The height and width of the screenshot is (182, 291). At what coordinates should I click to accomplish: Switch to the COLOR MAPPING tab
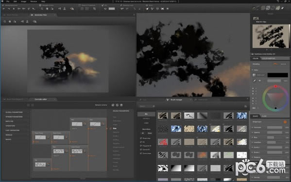268,59
